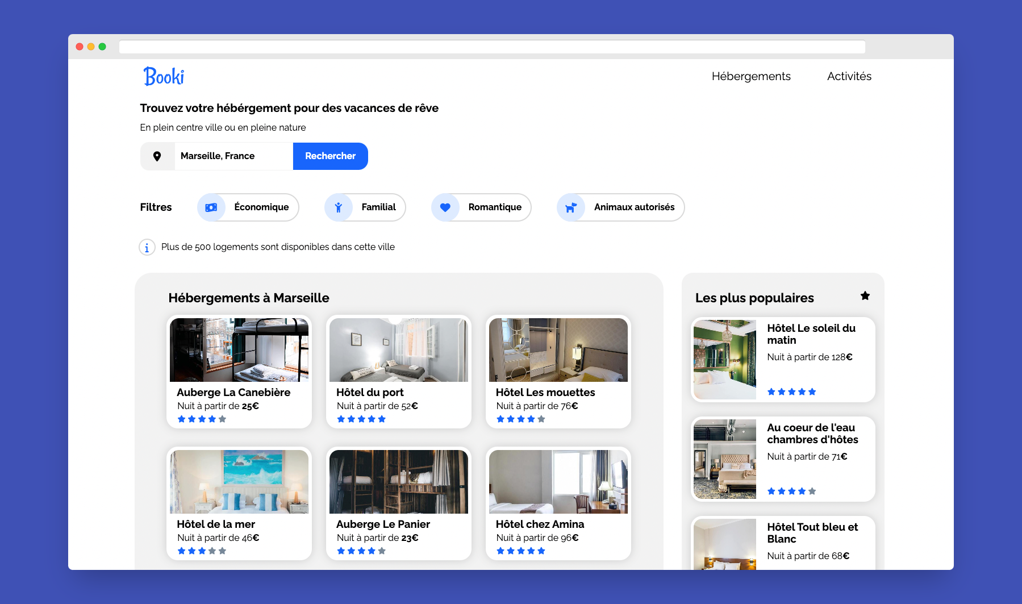Click the fifth star rating of Auberge La Canebière
The image size is (1022, 604).
point(222,419)
